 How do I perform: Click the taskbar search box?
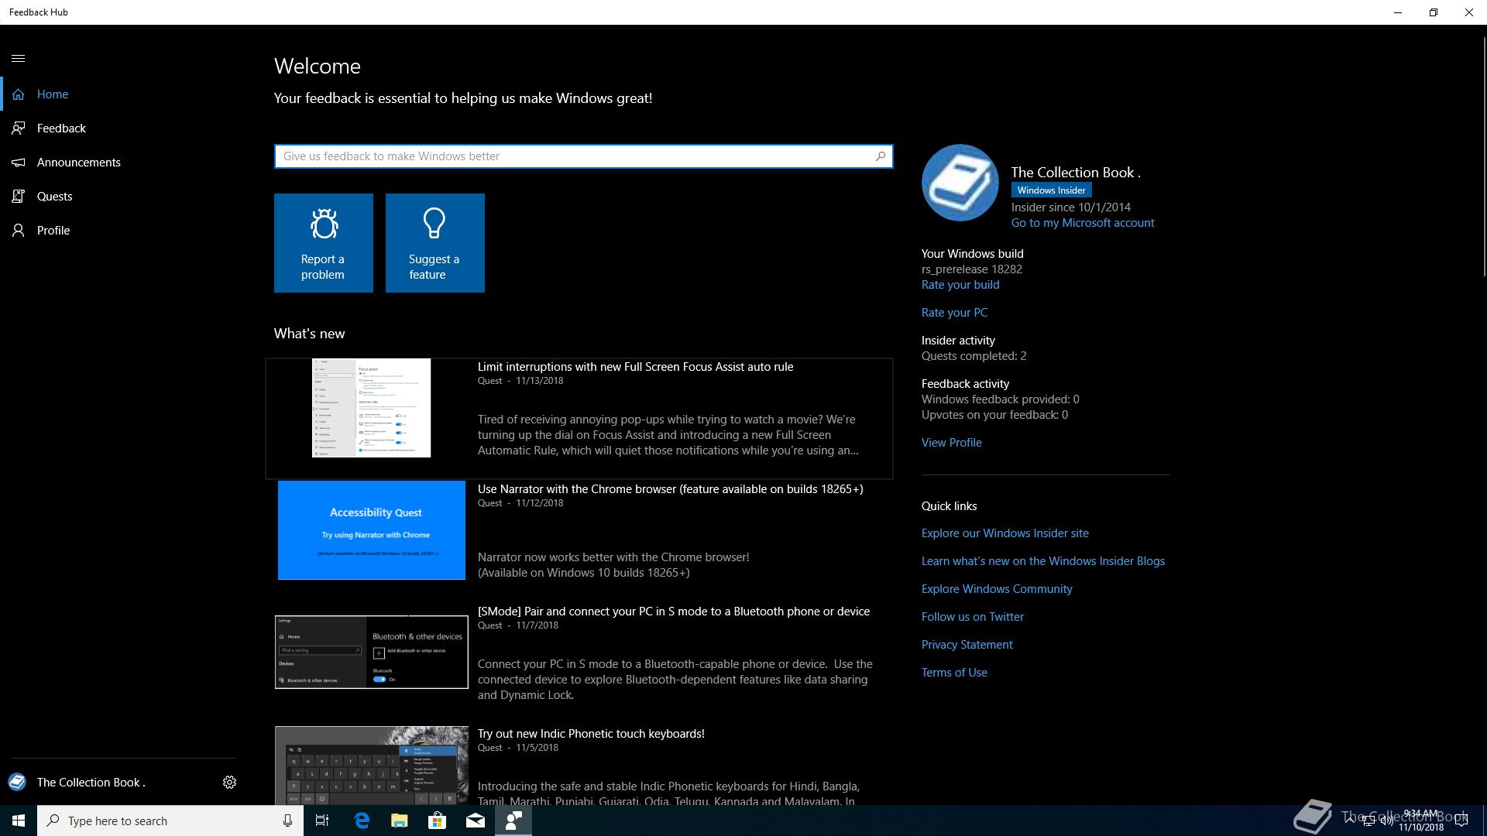[170, 821]
